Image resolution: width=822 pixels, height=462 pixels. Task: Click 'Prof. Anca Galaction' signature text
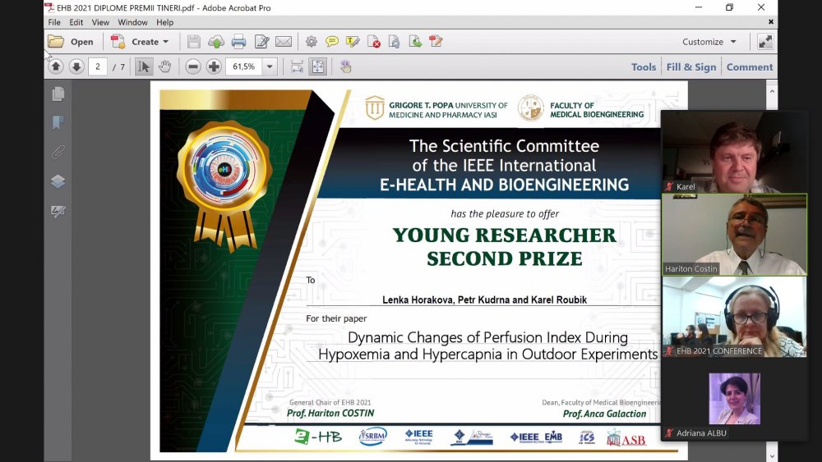pyautogui.click(x=604, y=414)
